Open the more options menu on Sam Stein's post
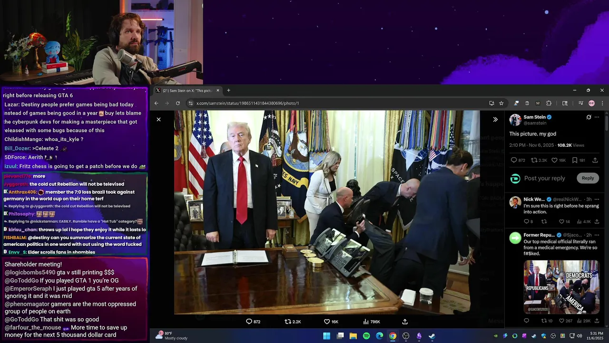This screenshot has width=609, height=343. pyautogui.click(x=597, y=117)
